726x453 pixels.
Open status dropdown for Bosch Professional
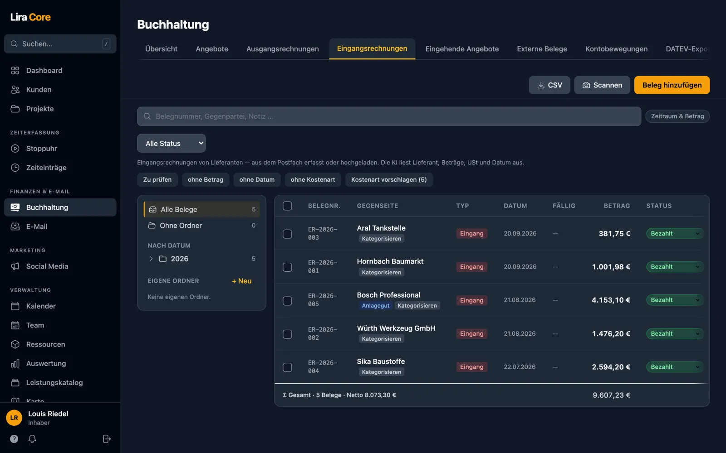pyautogui.click(x=675, y=300)
